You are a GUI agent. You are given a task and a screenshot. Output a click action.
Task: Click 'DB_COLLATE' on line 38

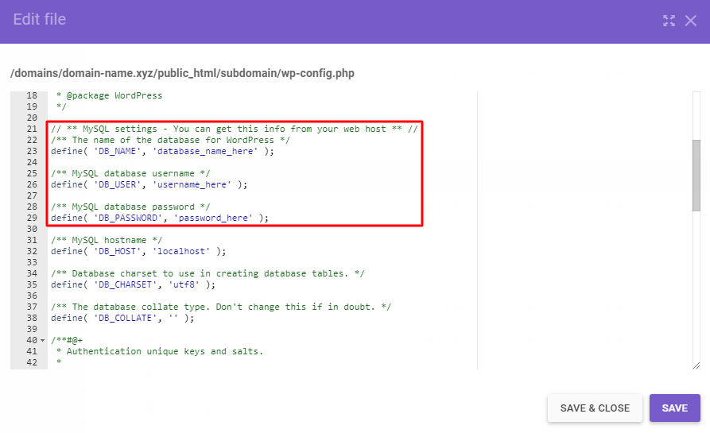point(125,318)
